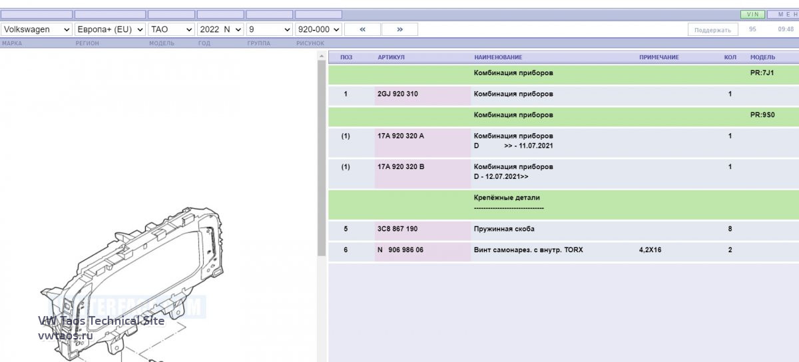Go to next drawing with » arrow
Viewport: 799px width, 362px height.
coord(400,29)
